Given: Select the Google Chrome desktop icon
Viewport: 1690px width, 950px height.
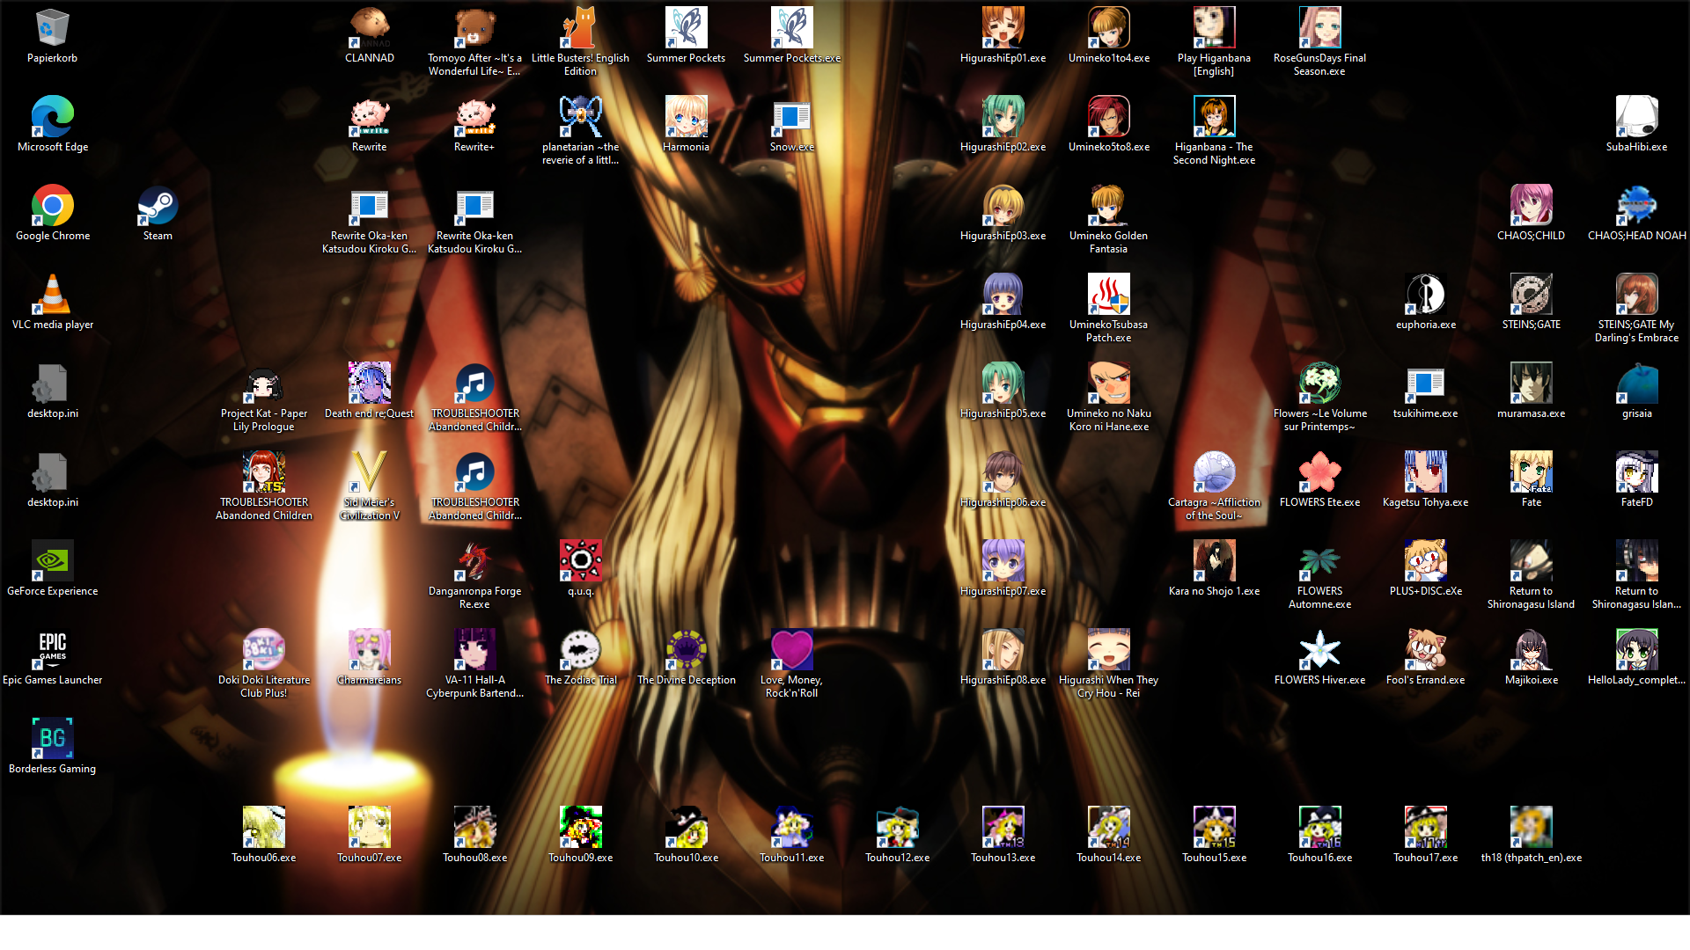Looking at the screenshot, I should [52, 206].
